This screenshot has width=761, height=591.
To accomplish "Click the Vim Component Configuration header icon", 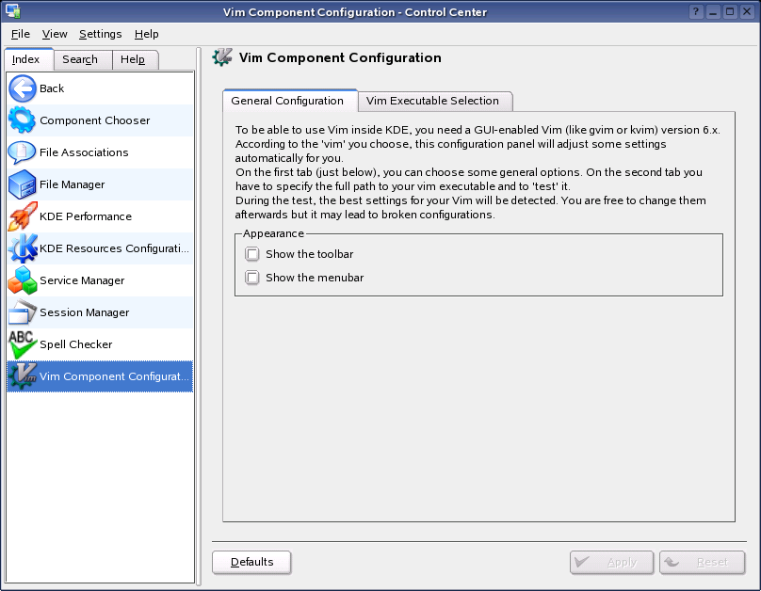I will pos(222,57).
